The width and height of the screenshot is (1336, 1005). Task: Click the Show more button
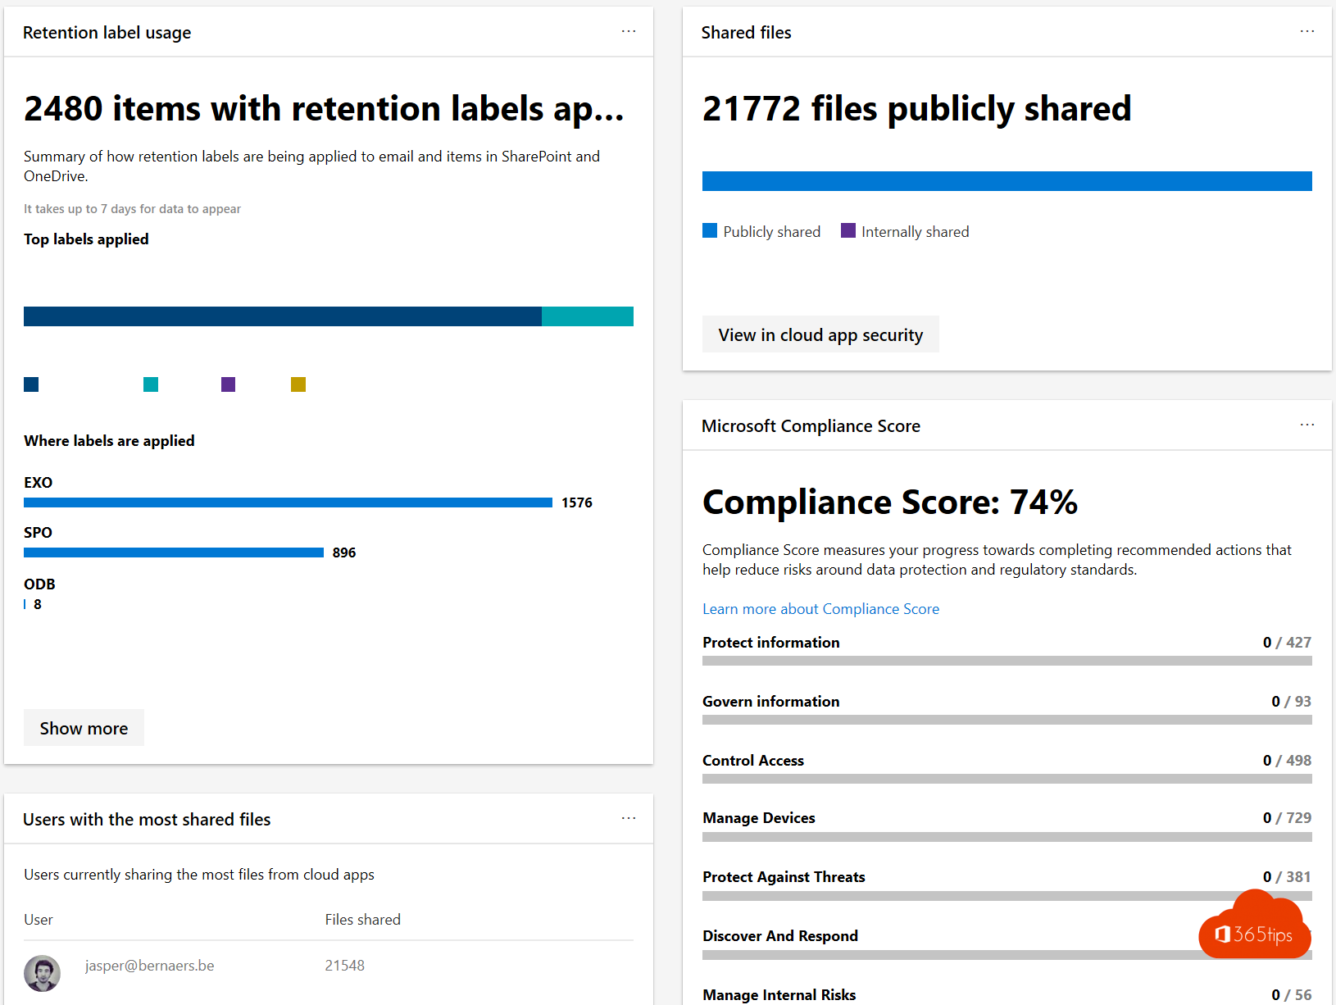[84, 728]
